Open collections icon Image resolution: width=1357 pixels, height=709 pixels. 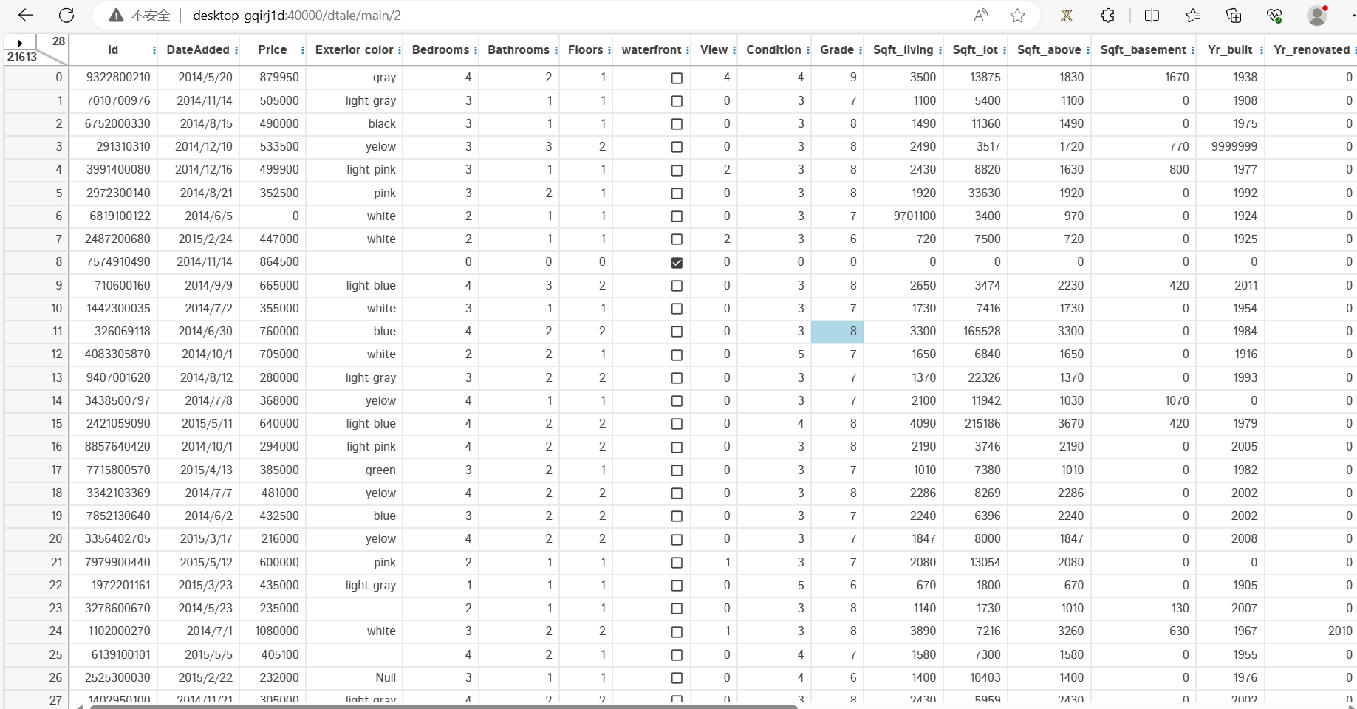pyautogui.click(x=1234, y=15)
